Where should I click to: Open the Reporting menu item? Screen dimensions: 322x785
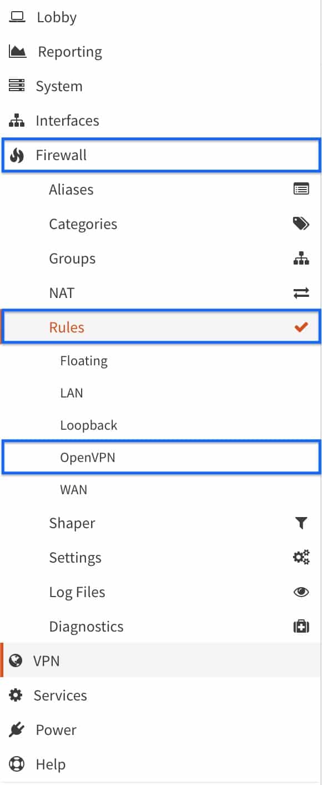(69, 51)
